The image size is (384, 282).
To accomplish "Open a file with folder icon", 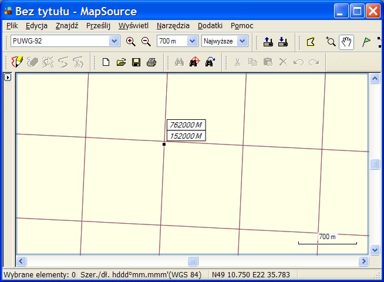I will click(121, 62).
